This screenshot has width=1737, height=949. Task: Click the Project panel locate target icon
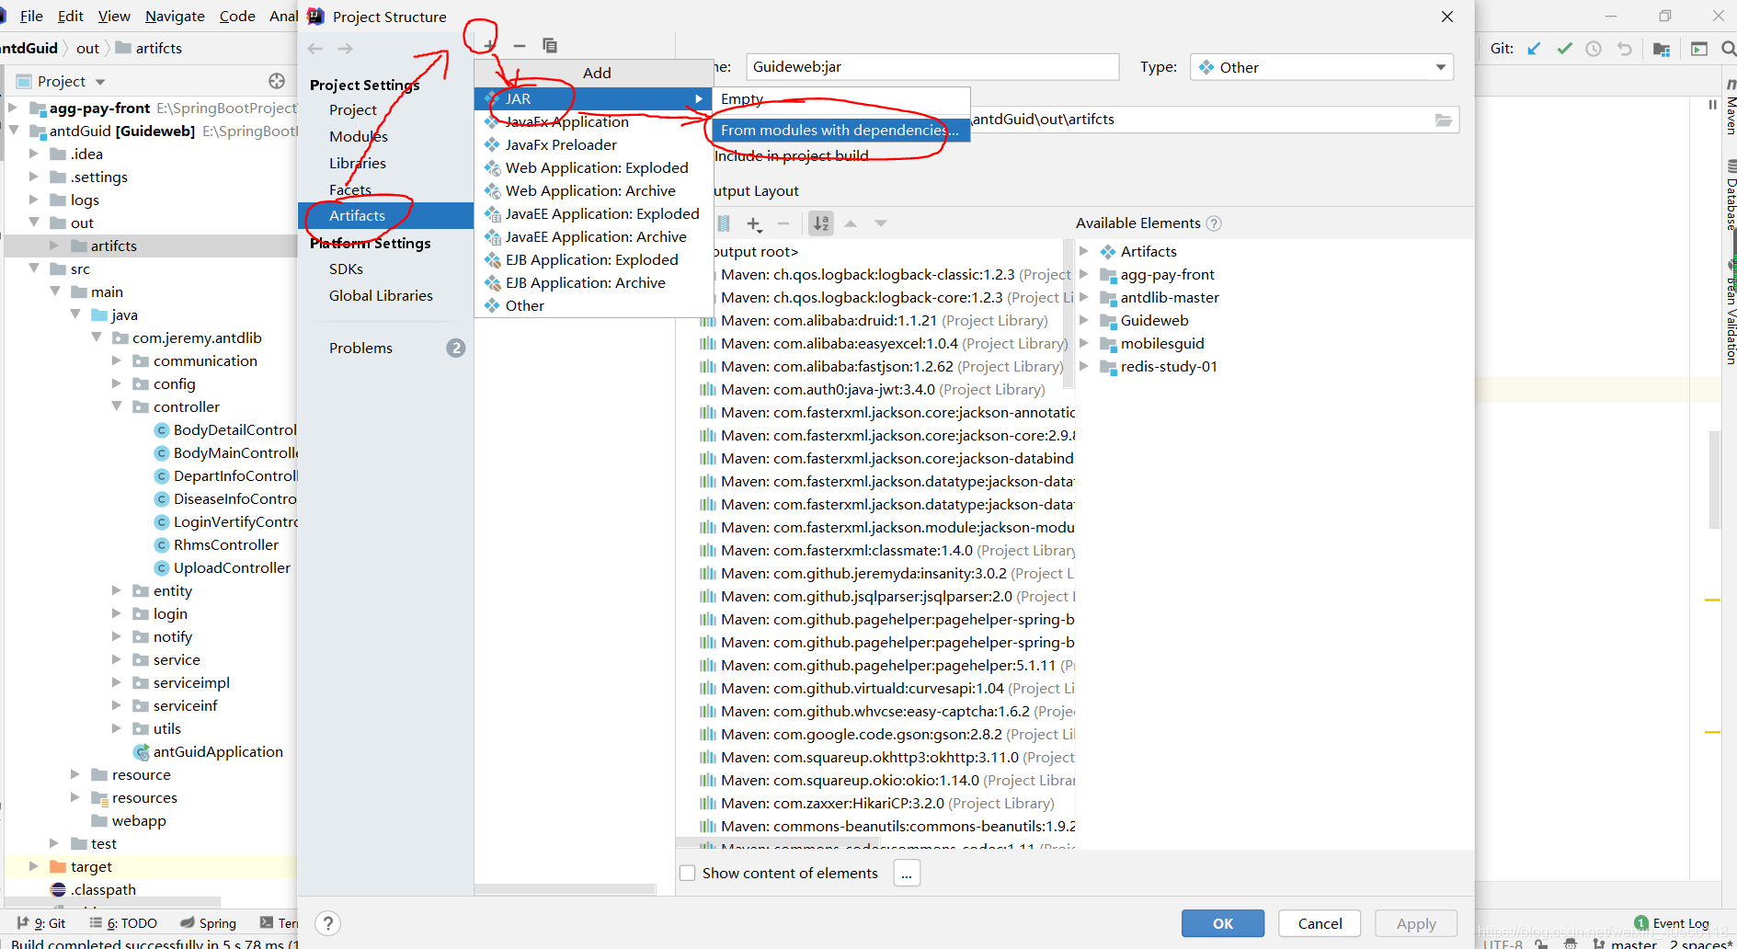coord(277,81)
